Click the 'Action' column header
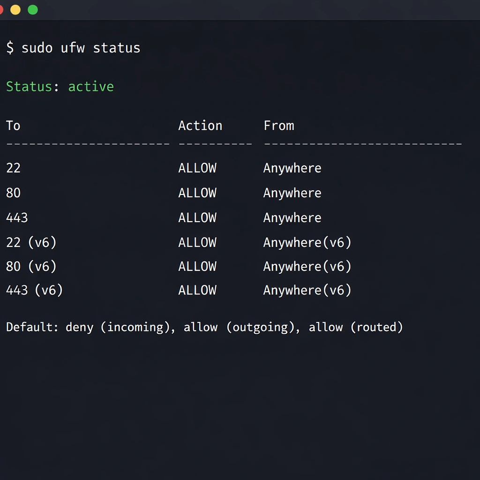This screenshot has height=480, width=480. (x=200, y=126)
